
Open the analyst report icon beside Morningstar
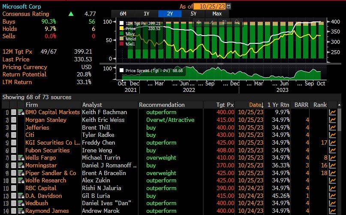(21, 166)
